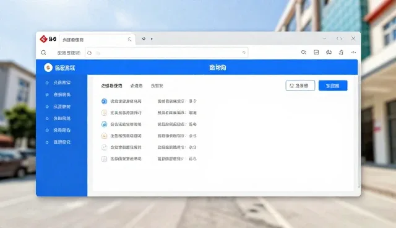Click the bullet icon of the first sidebar item
The image size is (396, 228).
(x=47, y=82)
